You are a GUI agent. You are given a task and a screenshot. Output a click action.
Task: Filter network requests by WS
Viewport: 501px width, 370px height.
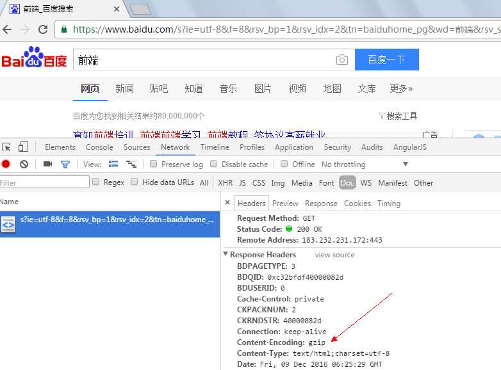click(x=366, y=183)
